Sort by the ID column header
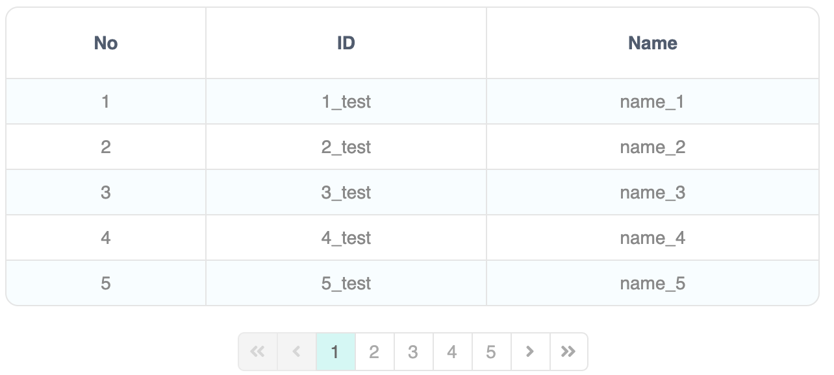834x375 pixels. (x=346, y=43)
